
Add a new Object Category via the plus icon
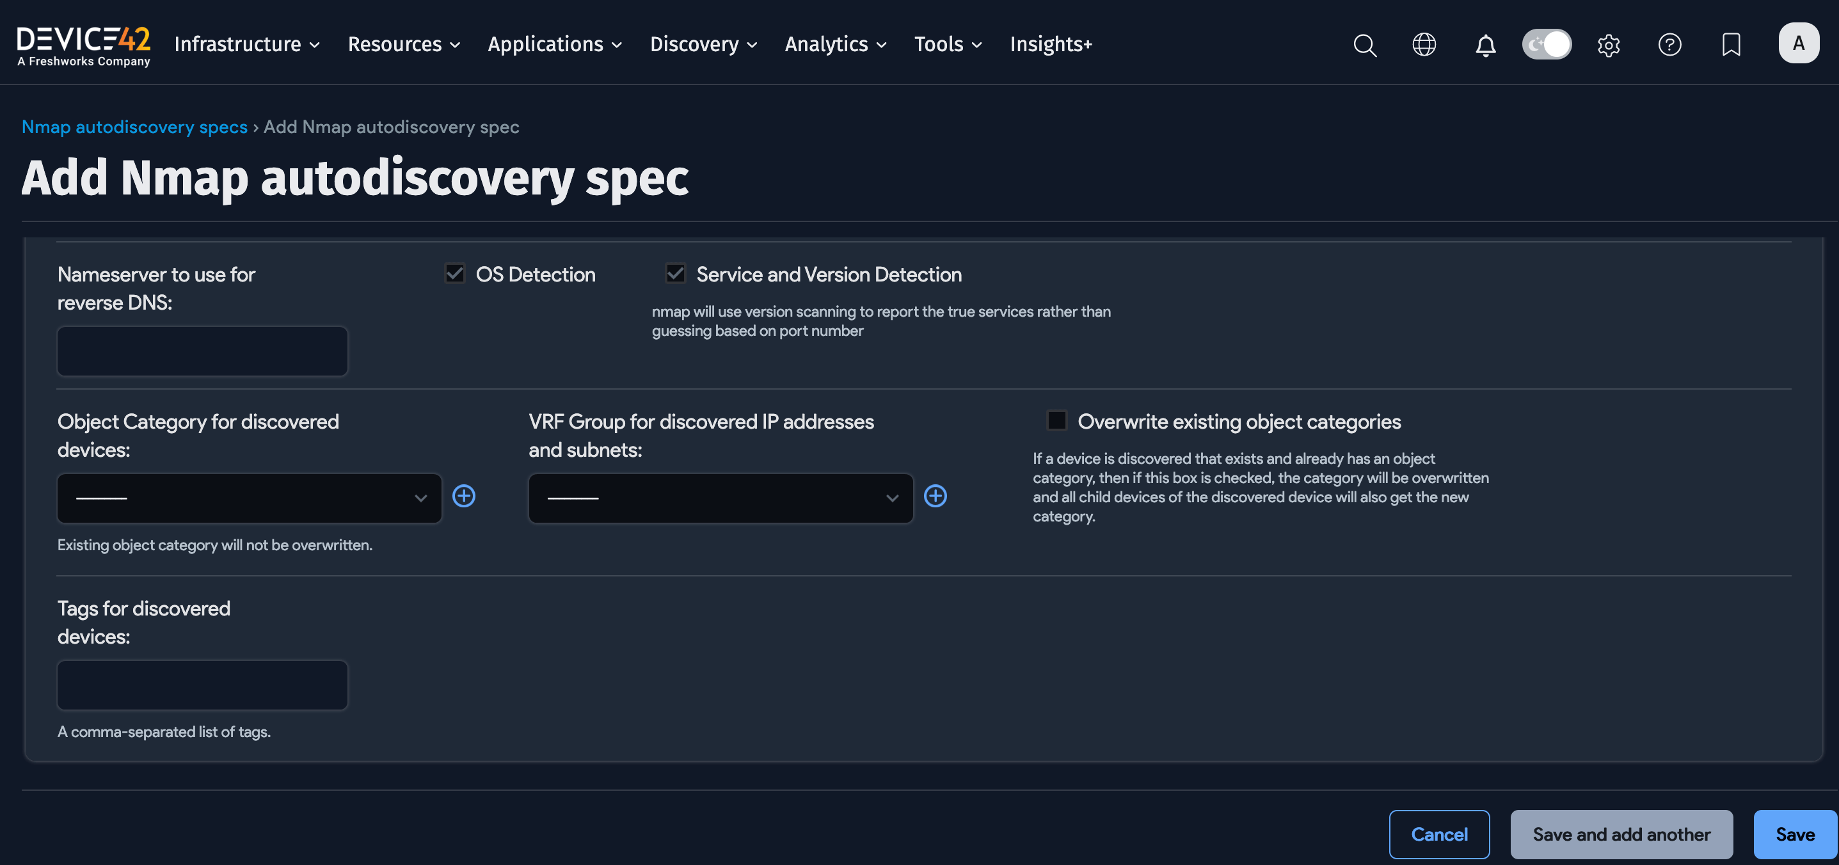(x=464, y=496)
